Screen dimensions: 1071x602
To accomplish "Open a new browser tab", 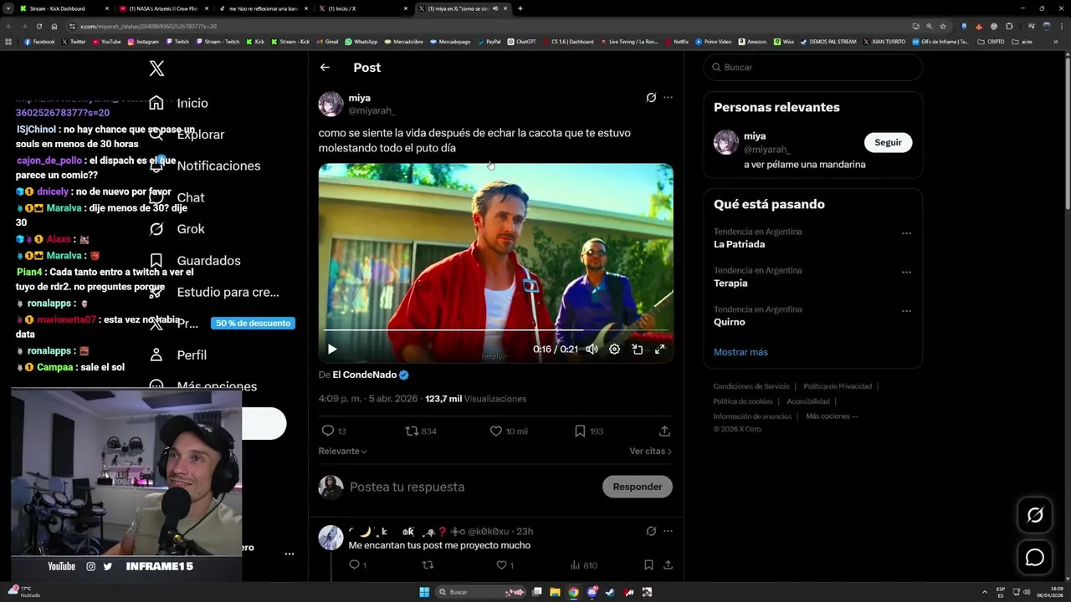I will pyautogui.click(x=520, y=8).
